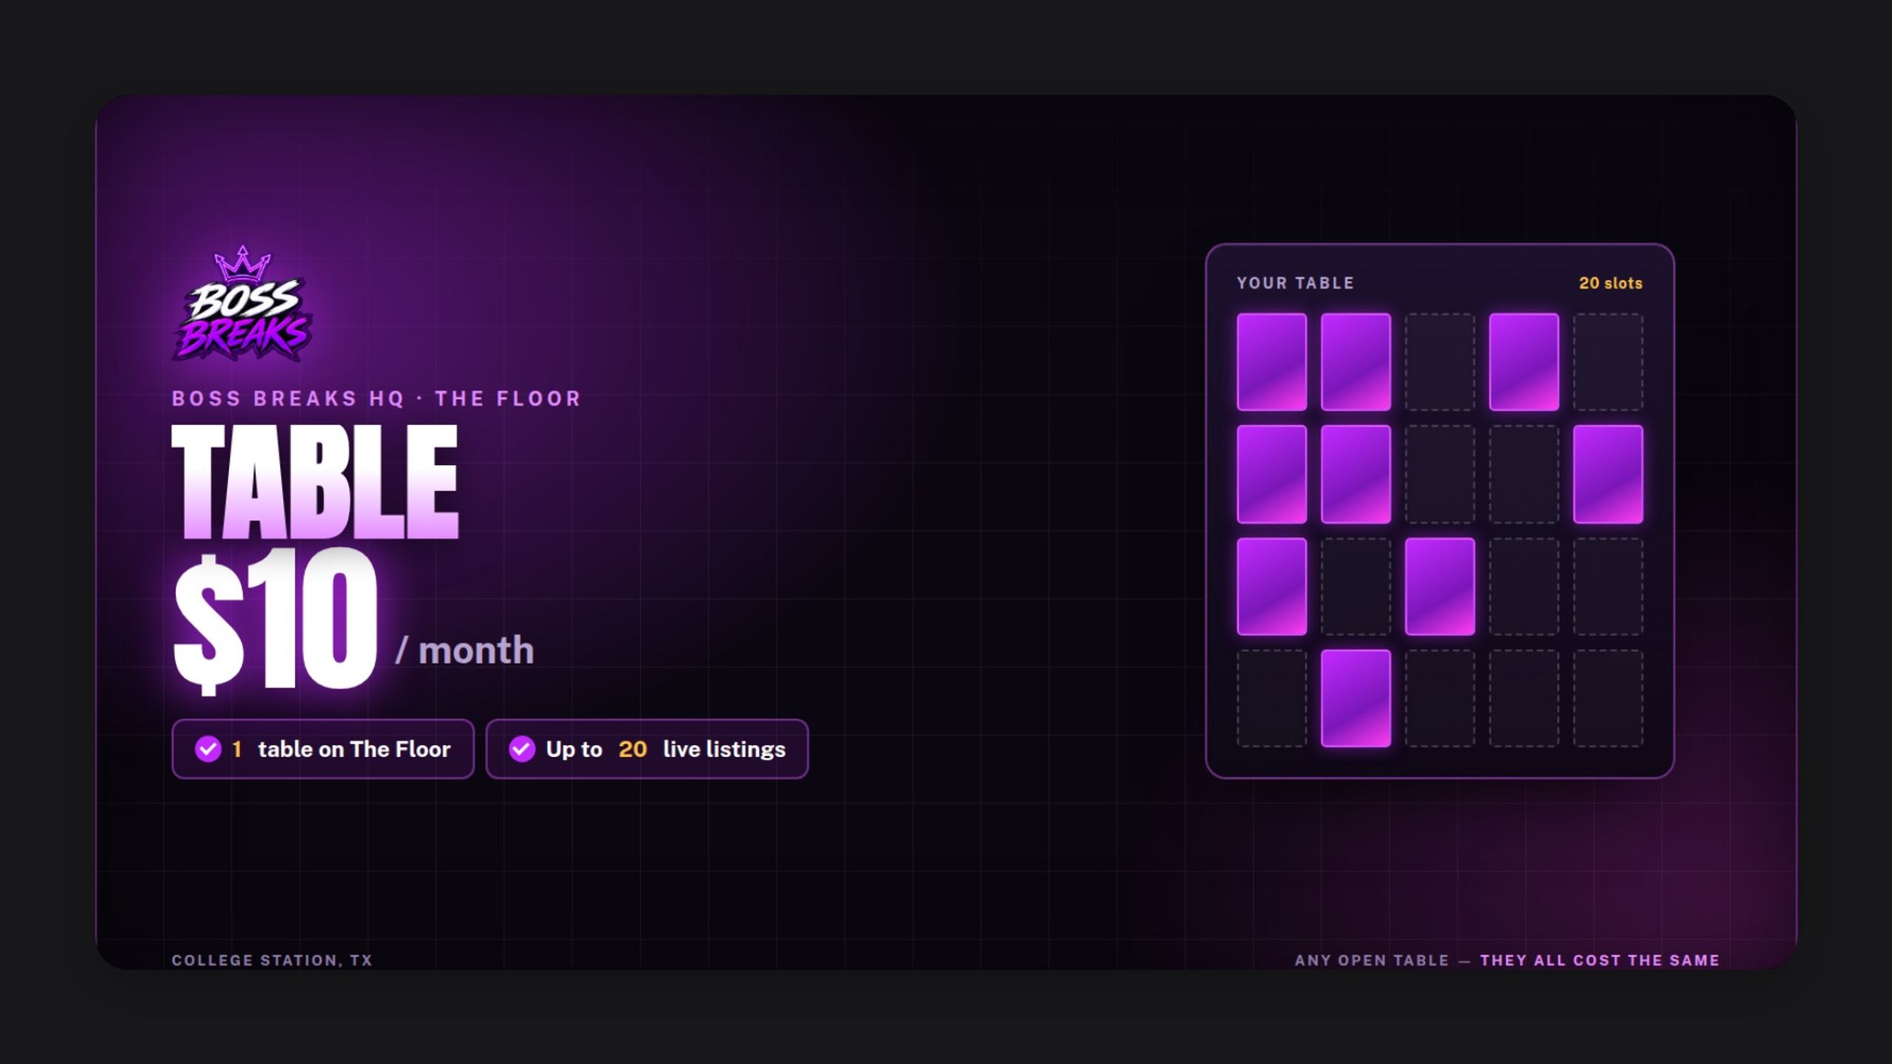The height and width of the screenshot is (1064, 1892).
Task: Click the "COLLEGE STATION, TX" footer text
Action: (272, 960)
